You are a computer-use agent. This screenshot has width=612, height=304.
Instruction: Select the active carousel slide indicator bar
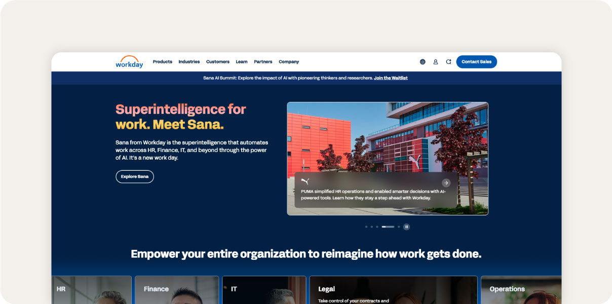388,227
